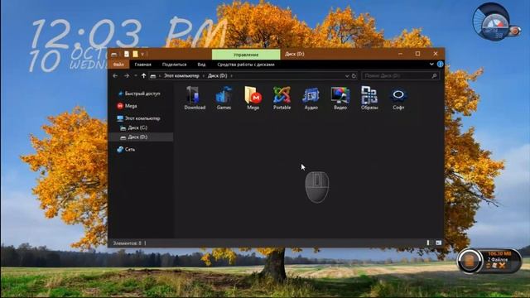This screenshot has height=298, width=530.
Task: Select the Аудио folder
Action: pyautogui.click(x=311, y=98)
